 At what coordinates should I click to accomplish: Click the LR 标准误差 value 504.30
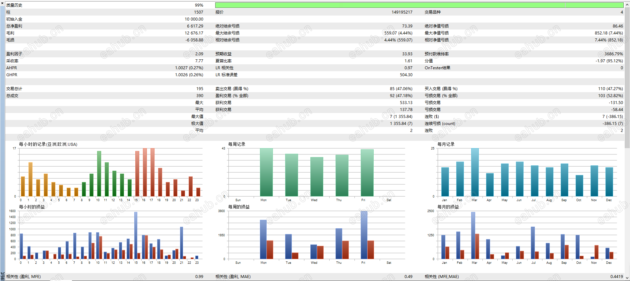coord(406,75)
